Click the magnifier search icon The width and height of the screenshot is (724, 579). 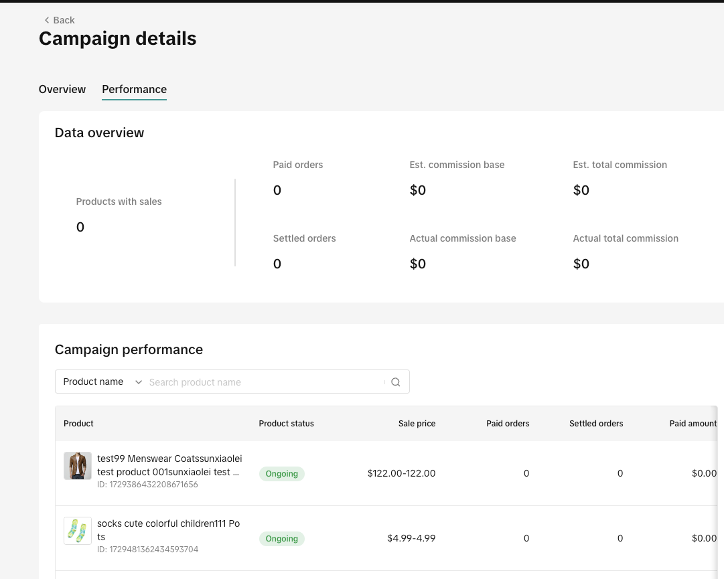click(395, 382)
